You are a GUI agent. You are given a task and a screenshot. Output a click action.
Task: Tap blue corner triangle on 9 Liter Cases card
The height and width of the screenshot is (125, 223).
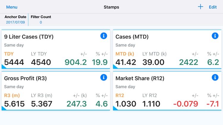3,67
